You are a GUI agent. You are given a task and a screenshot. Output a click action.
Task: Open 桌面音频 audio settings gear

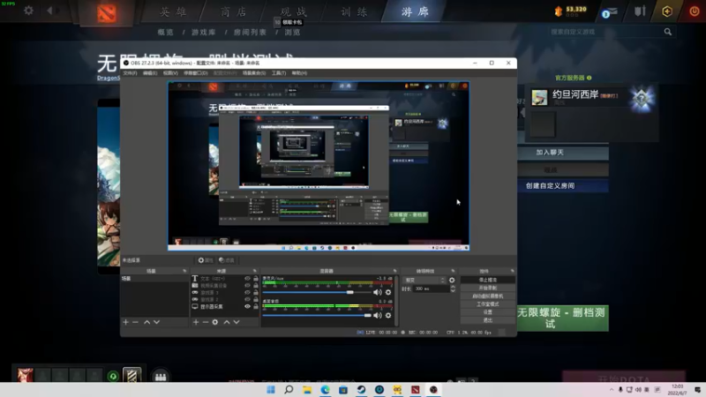pyautogui.click(x=388, y=315)
